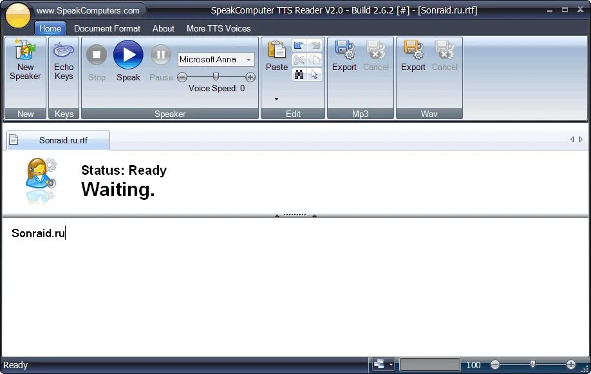
Task: Cancel the Mp3 export
Action: [376, 56]
